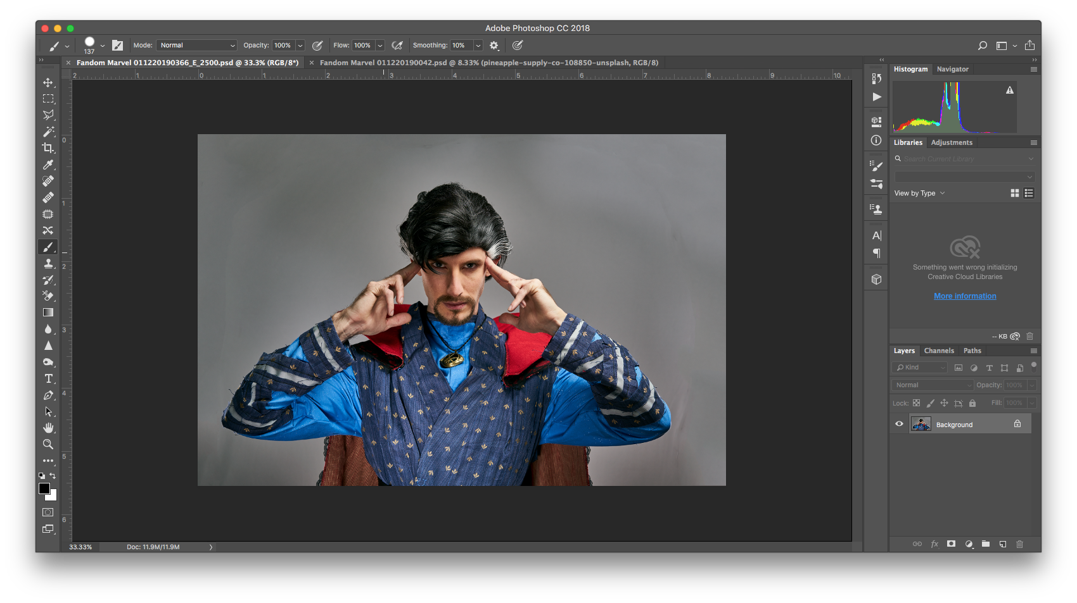Select the Hand tool
The height and width of the screenshot is (603, 1077).
click(48, 428)
